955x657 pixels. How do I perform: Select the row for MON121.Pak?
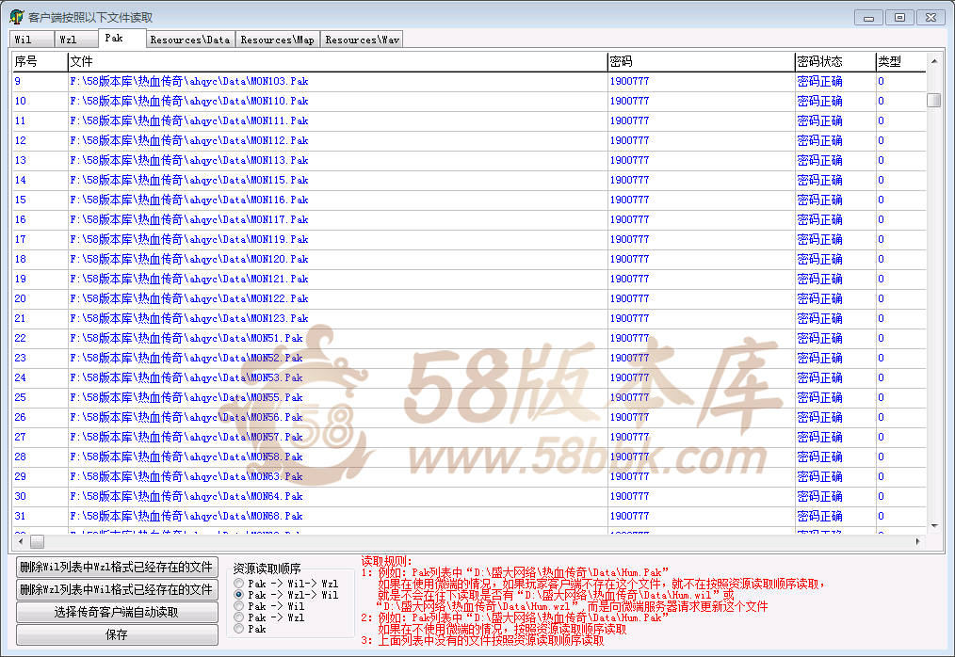click(469, 279)
